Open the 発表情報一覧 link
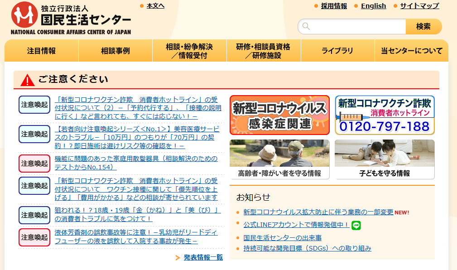The height and width of the screenshot is (270, 457). [203, 257]
